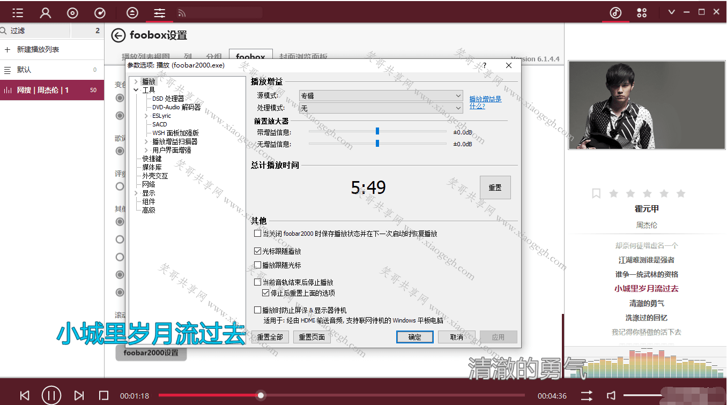727x405 pixels.
Task: Select WSH 面板加强版 in the tree
Action: [175, 133]
